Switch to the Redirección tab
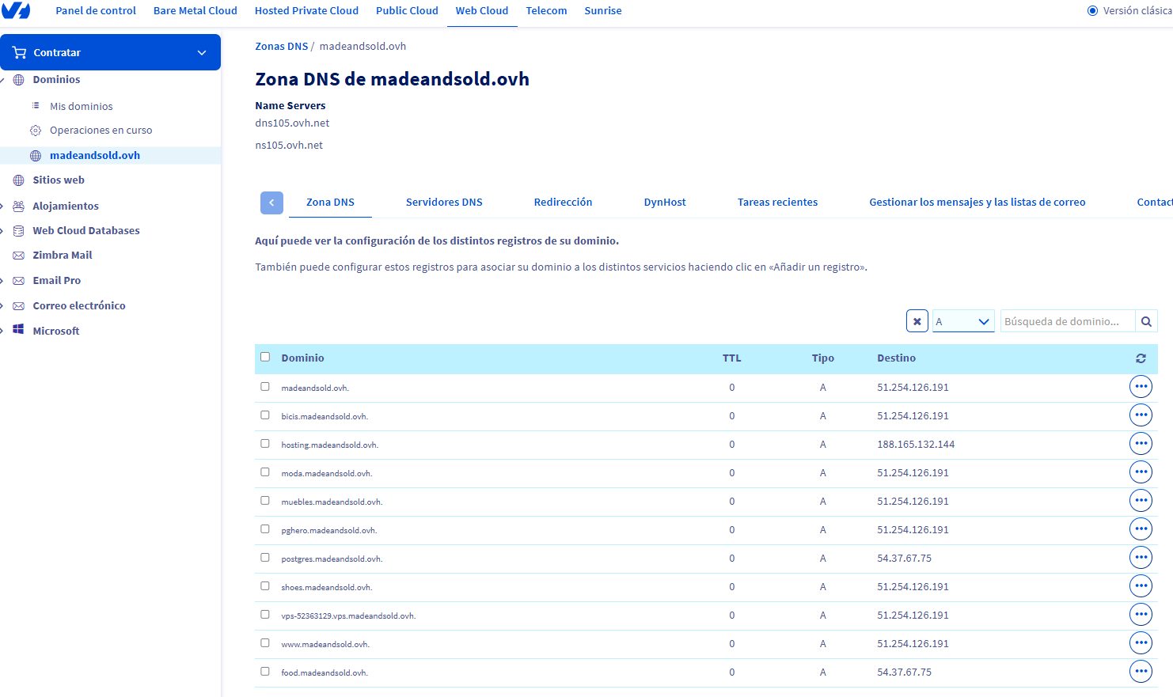1173x697 pixels. pos(563,203)
